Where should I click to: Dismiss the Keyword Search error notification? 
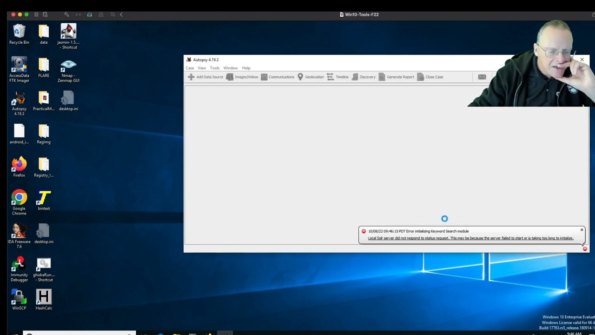pyautogui.click(x=582, y=230)
